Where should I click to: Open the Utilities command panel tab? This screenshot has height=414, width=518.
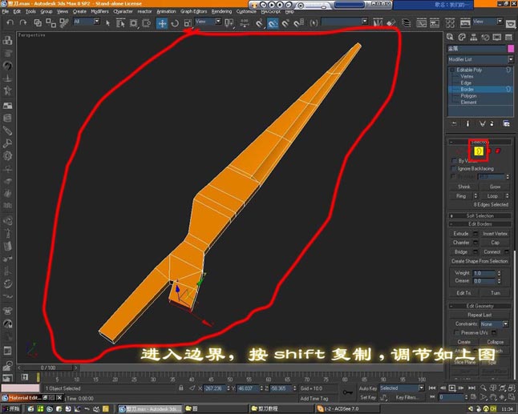coord(508,37)
